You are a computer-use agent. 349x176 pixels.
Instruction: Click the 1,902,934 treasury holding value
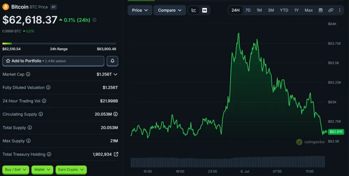tap(102, 154)
